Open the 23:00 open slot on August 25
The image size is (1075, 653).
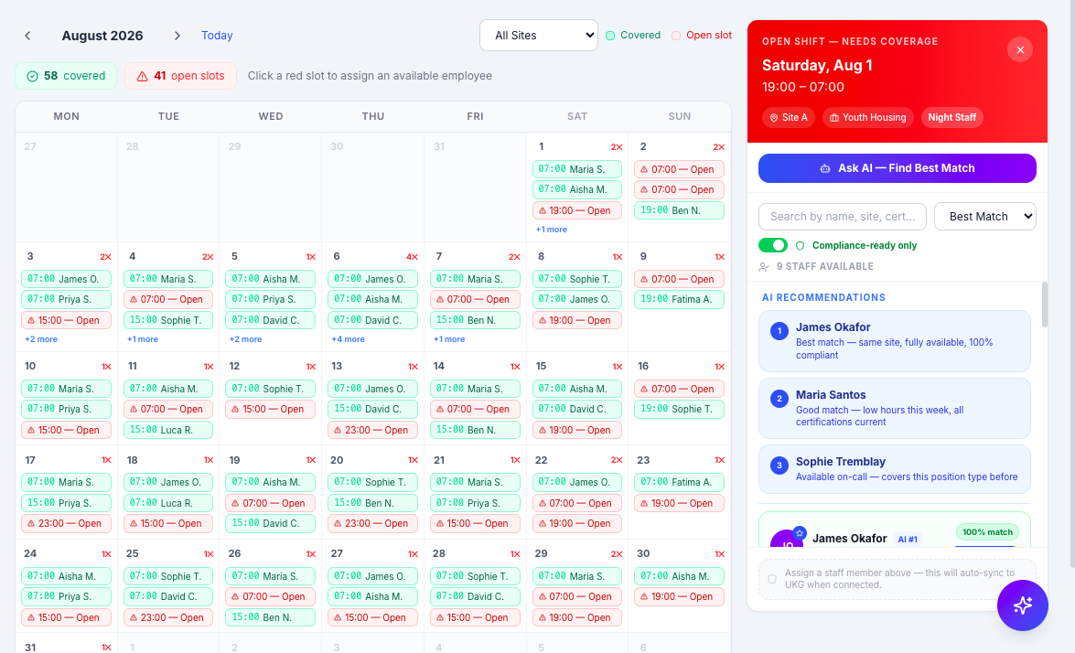pyautogui.click(x=168, y=617)
